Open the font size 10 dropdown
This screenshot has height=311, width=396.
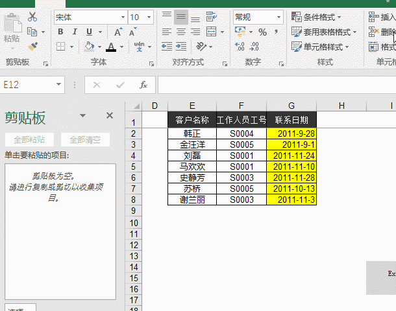(149, 17)
